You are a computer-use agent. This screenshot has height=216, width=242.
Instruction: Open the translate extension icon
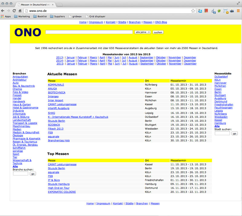200,11
